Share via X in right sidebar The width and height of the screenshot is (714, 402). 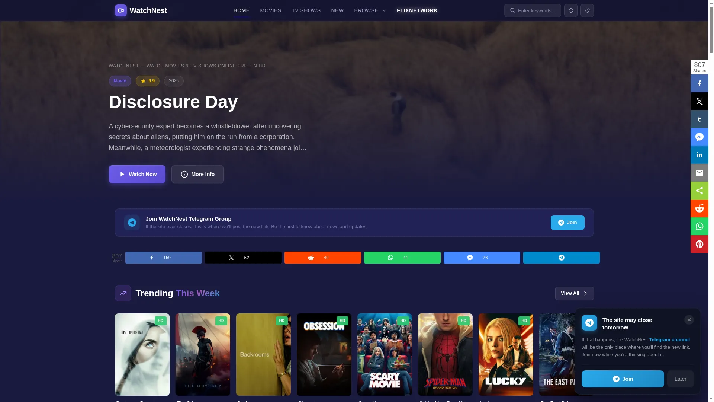point(699,101)
